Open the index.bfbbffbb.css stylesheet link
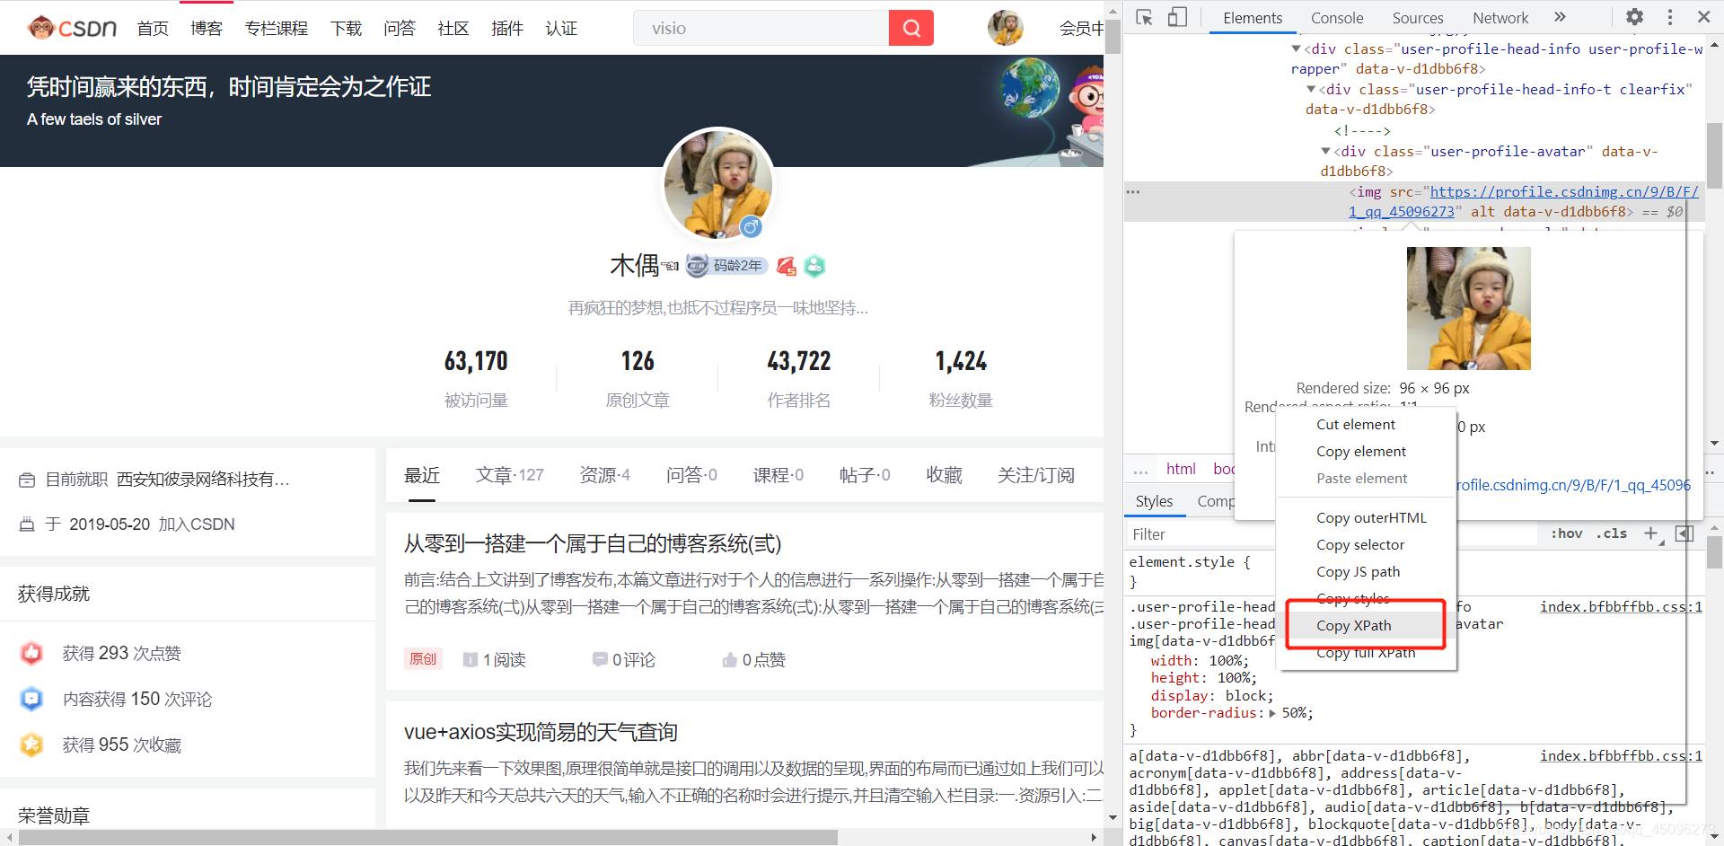 click(1619, 606)
